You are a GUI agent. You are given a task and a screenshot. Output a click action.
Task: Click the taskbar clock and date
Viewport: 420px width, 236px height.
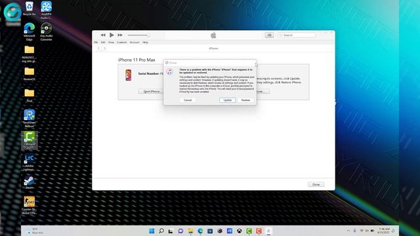tap(383, 231)
